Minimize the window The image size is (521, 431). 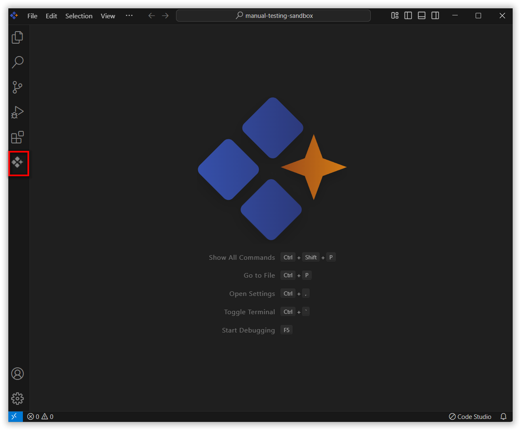[455, 16]
